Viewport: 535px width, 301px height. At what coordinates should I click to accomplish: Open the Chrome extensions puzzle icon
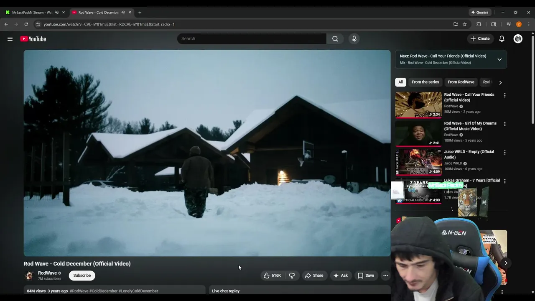pos(479,24)
